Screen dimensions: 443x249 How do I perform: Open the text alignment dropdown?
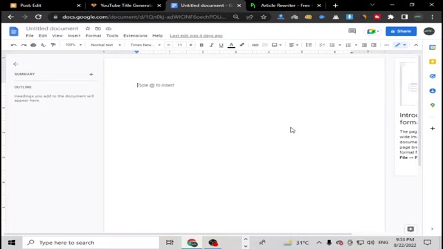click(293, 45)
